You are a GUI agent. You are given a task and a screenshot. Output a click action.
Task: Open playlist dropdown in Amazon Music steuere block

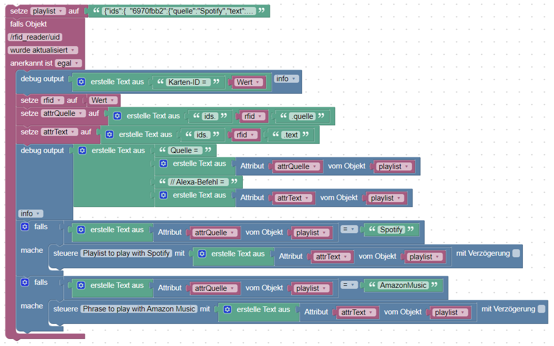coord(450,312)
